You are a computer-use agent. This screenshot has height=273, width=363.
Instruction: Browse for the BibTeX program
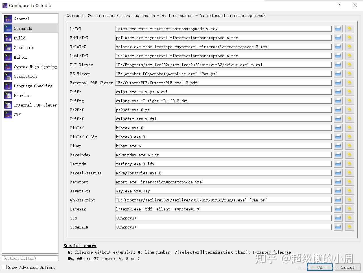tap(338, 128)
